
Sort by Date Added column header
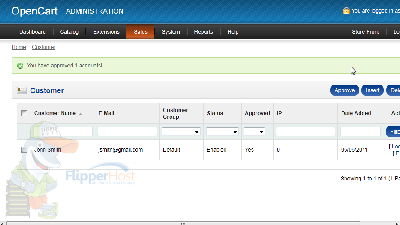click(356, 113)
